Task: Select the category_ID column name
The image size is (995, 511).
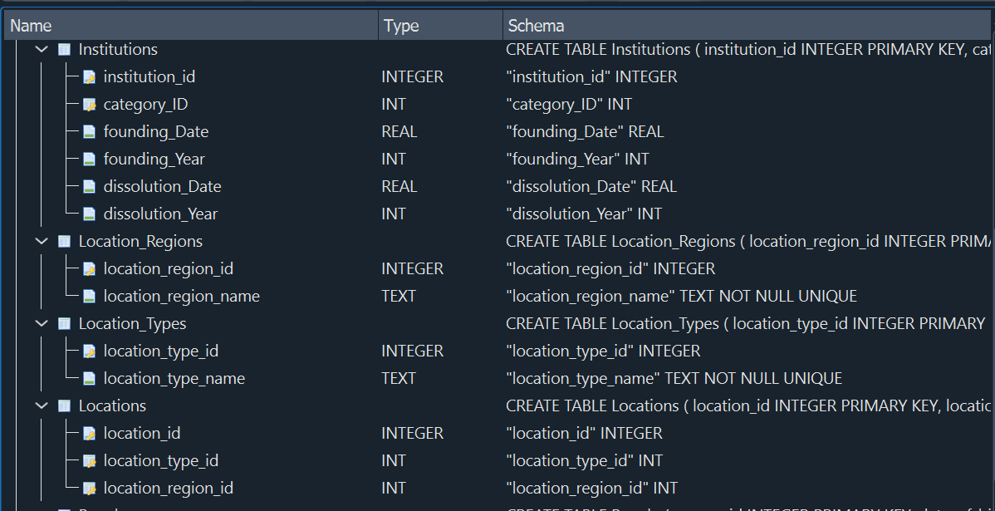Action: 145,104
